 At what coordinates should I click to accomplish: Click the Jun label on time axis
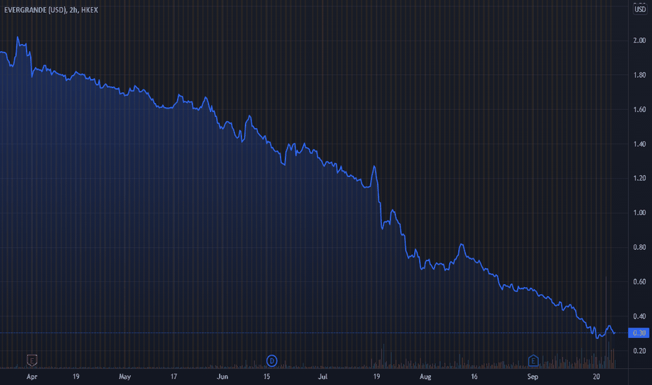click(x=222, y=377)
